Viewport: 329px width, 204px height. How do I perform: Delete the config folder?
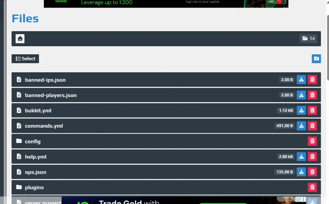pyautogui.click(x=312, y=141)
